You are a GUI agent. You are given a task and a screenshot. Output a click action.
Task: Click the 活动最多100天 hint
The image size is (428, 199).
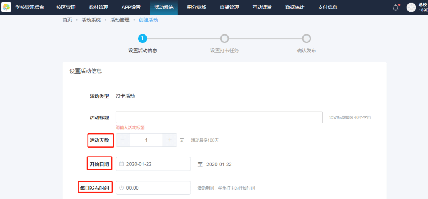[x=205, y=140]
